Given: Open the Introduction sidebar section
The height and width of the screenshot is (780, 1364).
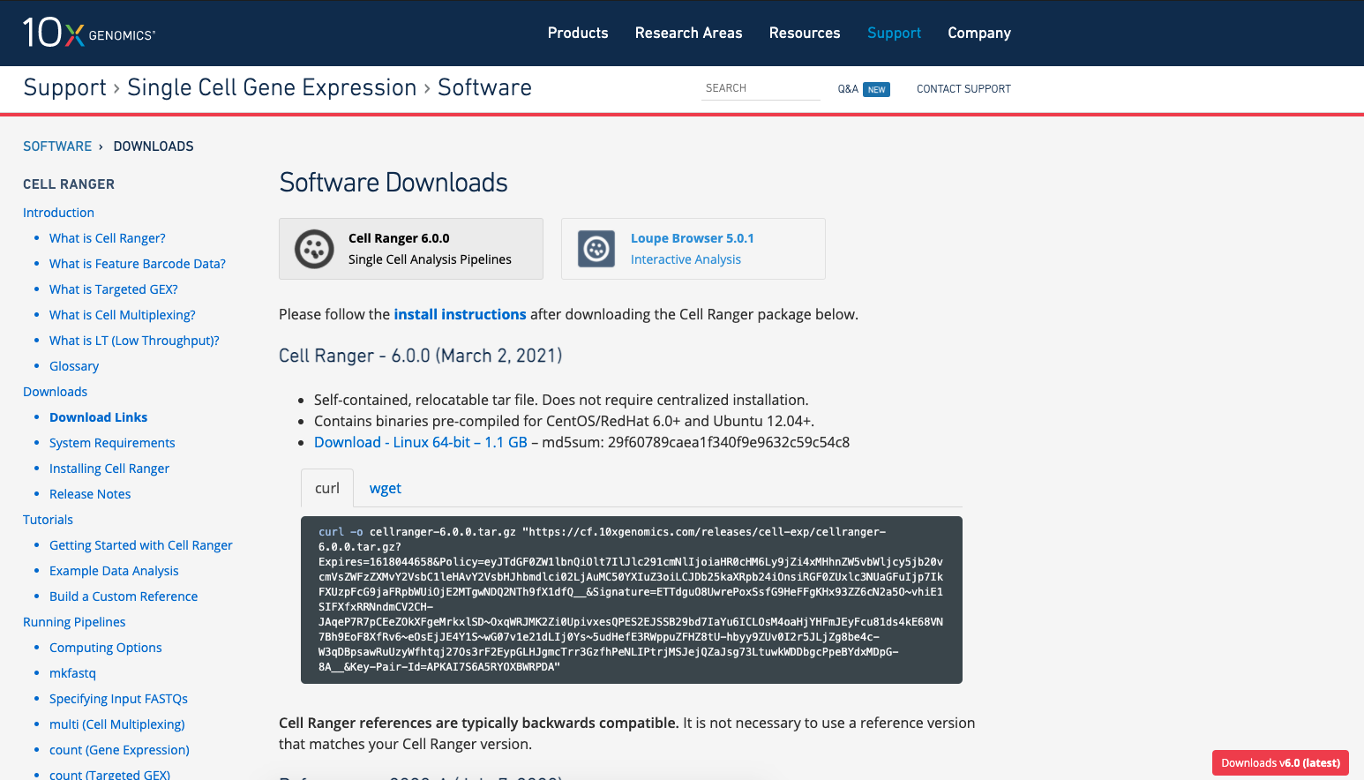Looking at the screenshot, I should pos(58,213).
